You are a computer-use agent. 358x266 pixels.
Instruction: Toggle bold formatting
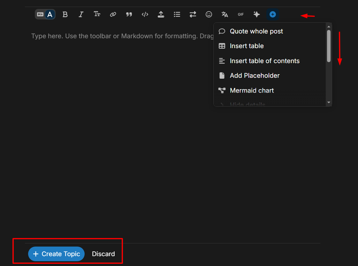(65, 14)
